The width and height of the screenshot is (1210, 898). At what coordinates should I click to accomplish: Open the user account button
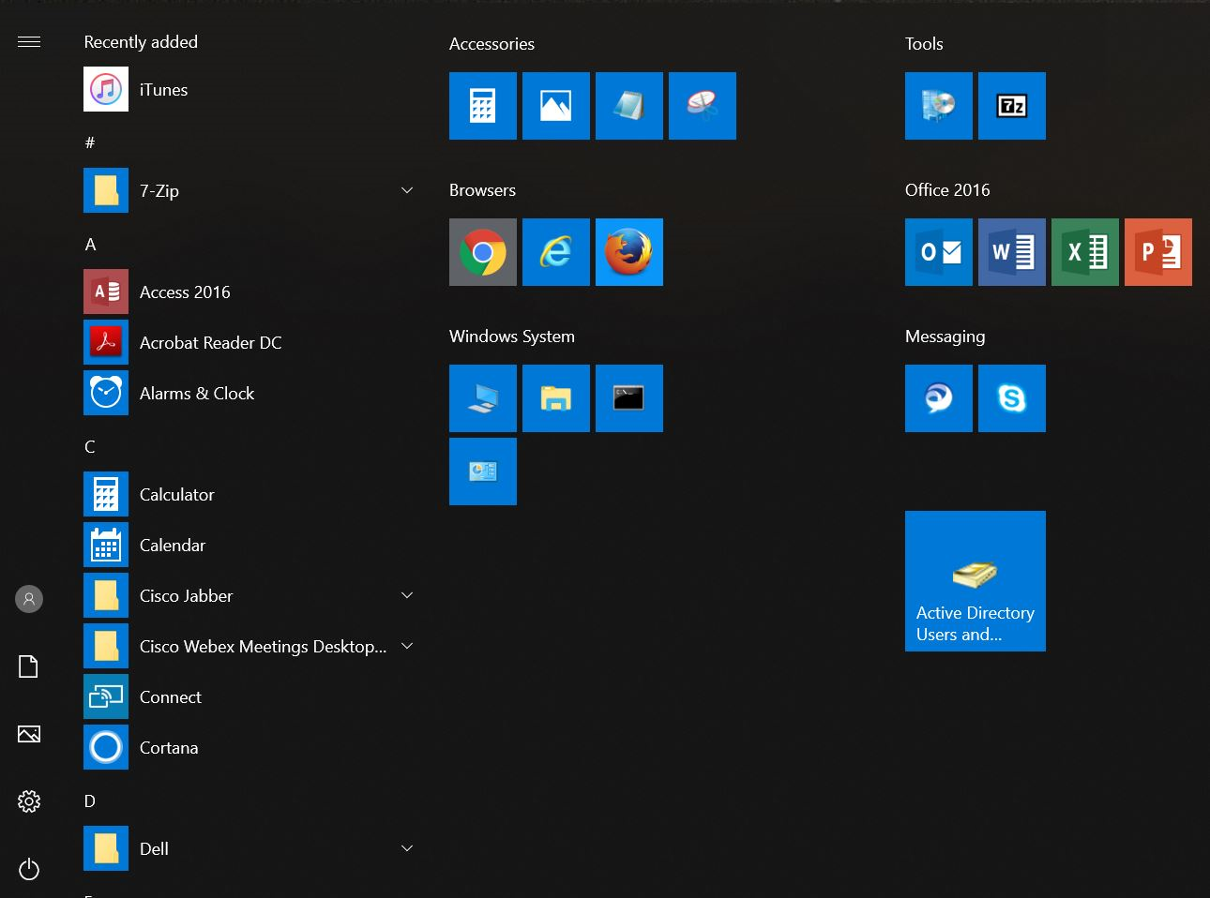(29, 599)
